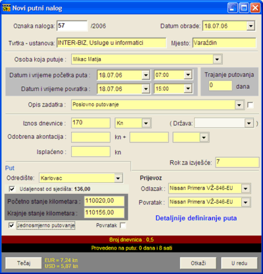Open the Odlazak vehicle dropdown
263x274 pixels.
tap(245, 188)
